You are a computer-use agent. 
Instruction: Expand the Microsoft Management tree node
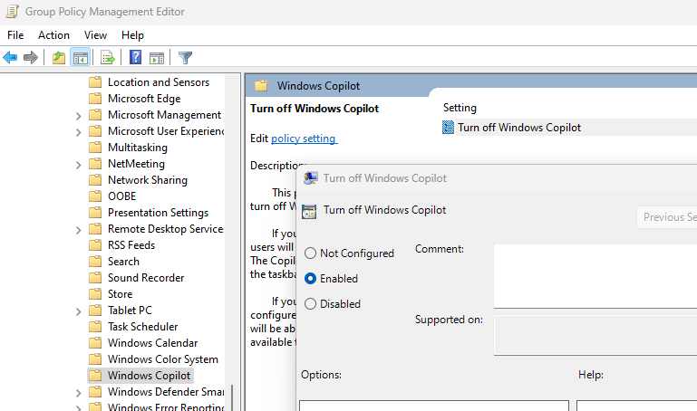[78, 116]
